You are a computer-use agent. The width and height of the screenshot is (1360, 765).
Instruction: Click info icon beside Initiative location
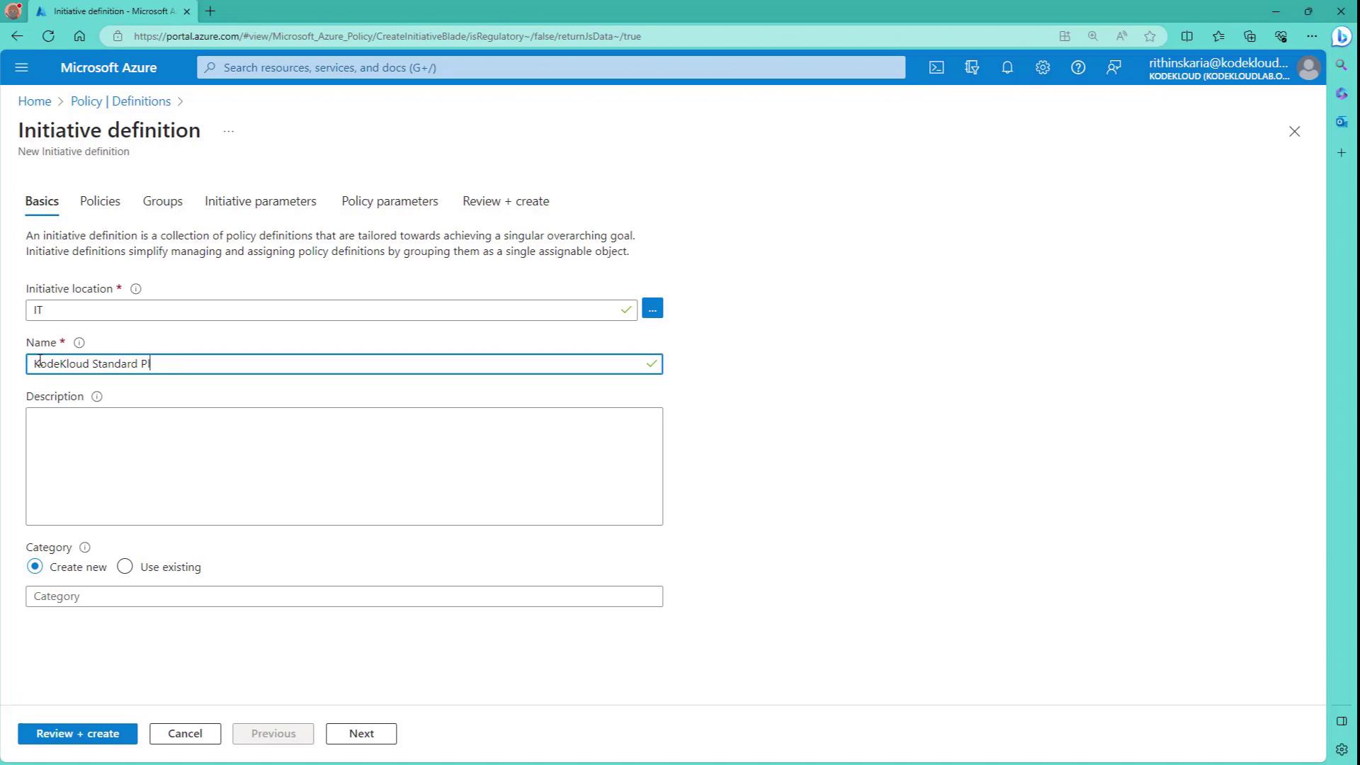coord(136,289)
